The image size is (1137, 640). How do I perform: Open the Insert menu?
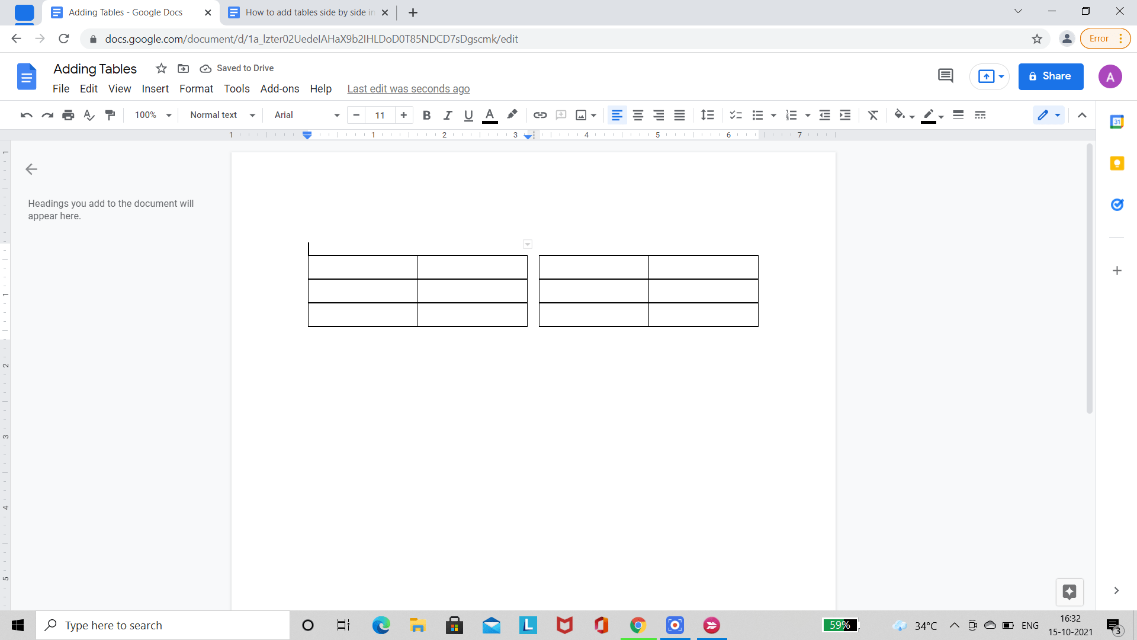pos(155,89)
